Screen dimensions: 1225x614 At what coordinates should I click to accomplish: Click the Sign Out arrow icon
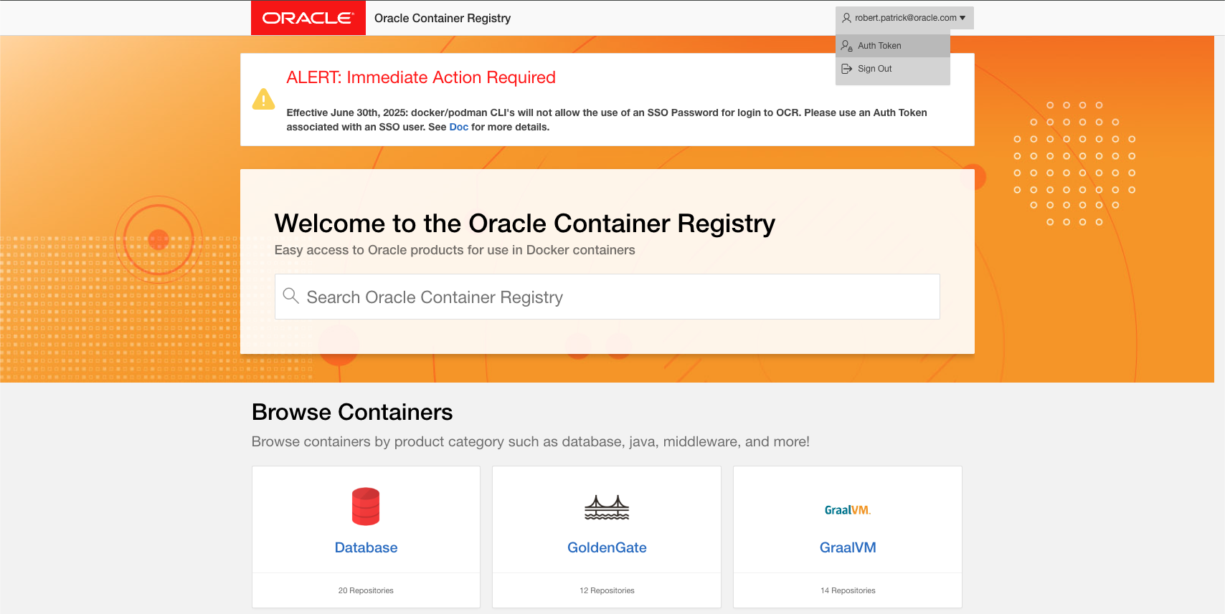click(x=846, y=69)
